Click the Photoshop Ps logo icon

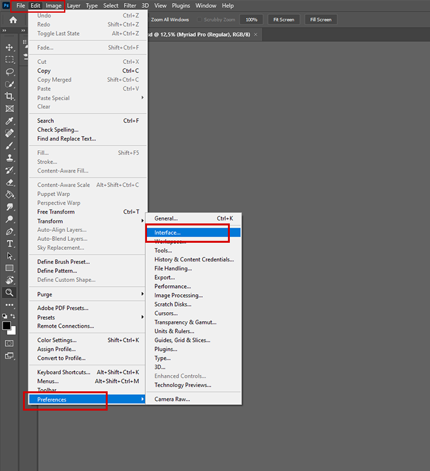[x=5, y=5]
